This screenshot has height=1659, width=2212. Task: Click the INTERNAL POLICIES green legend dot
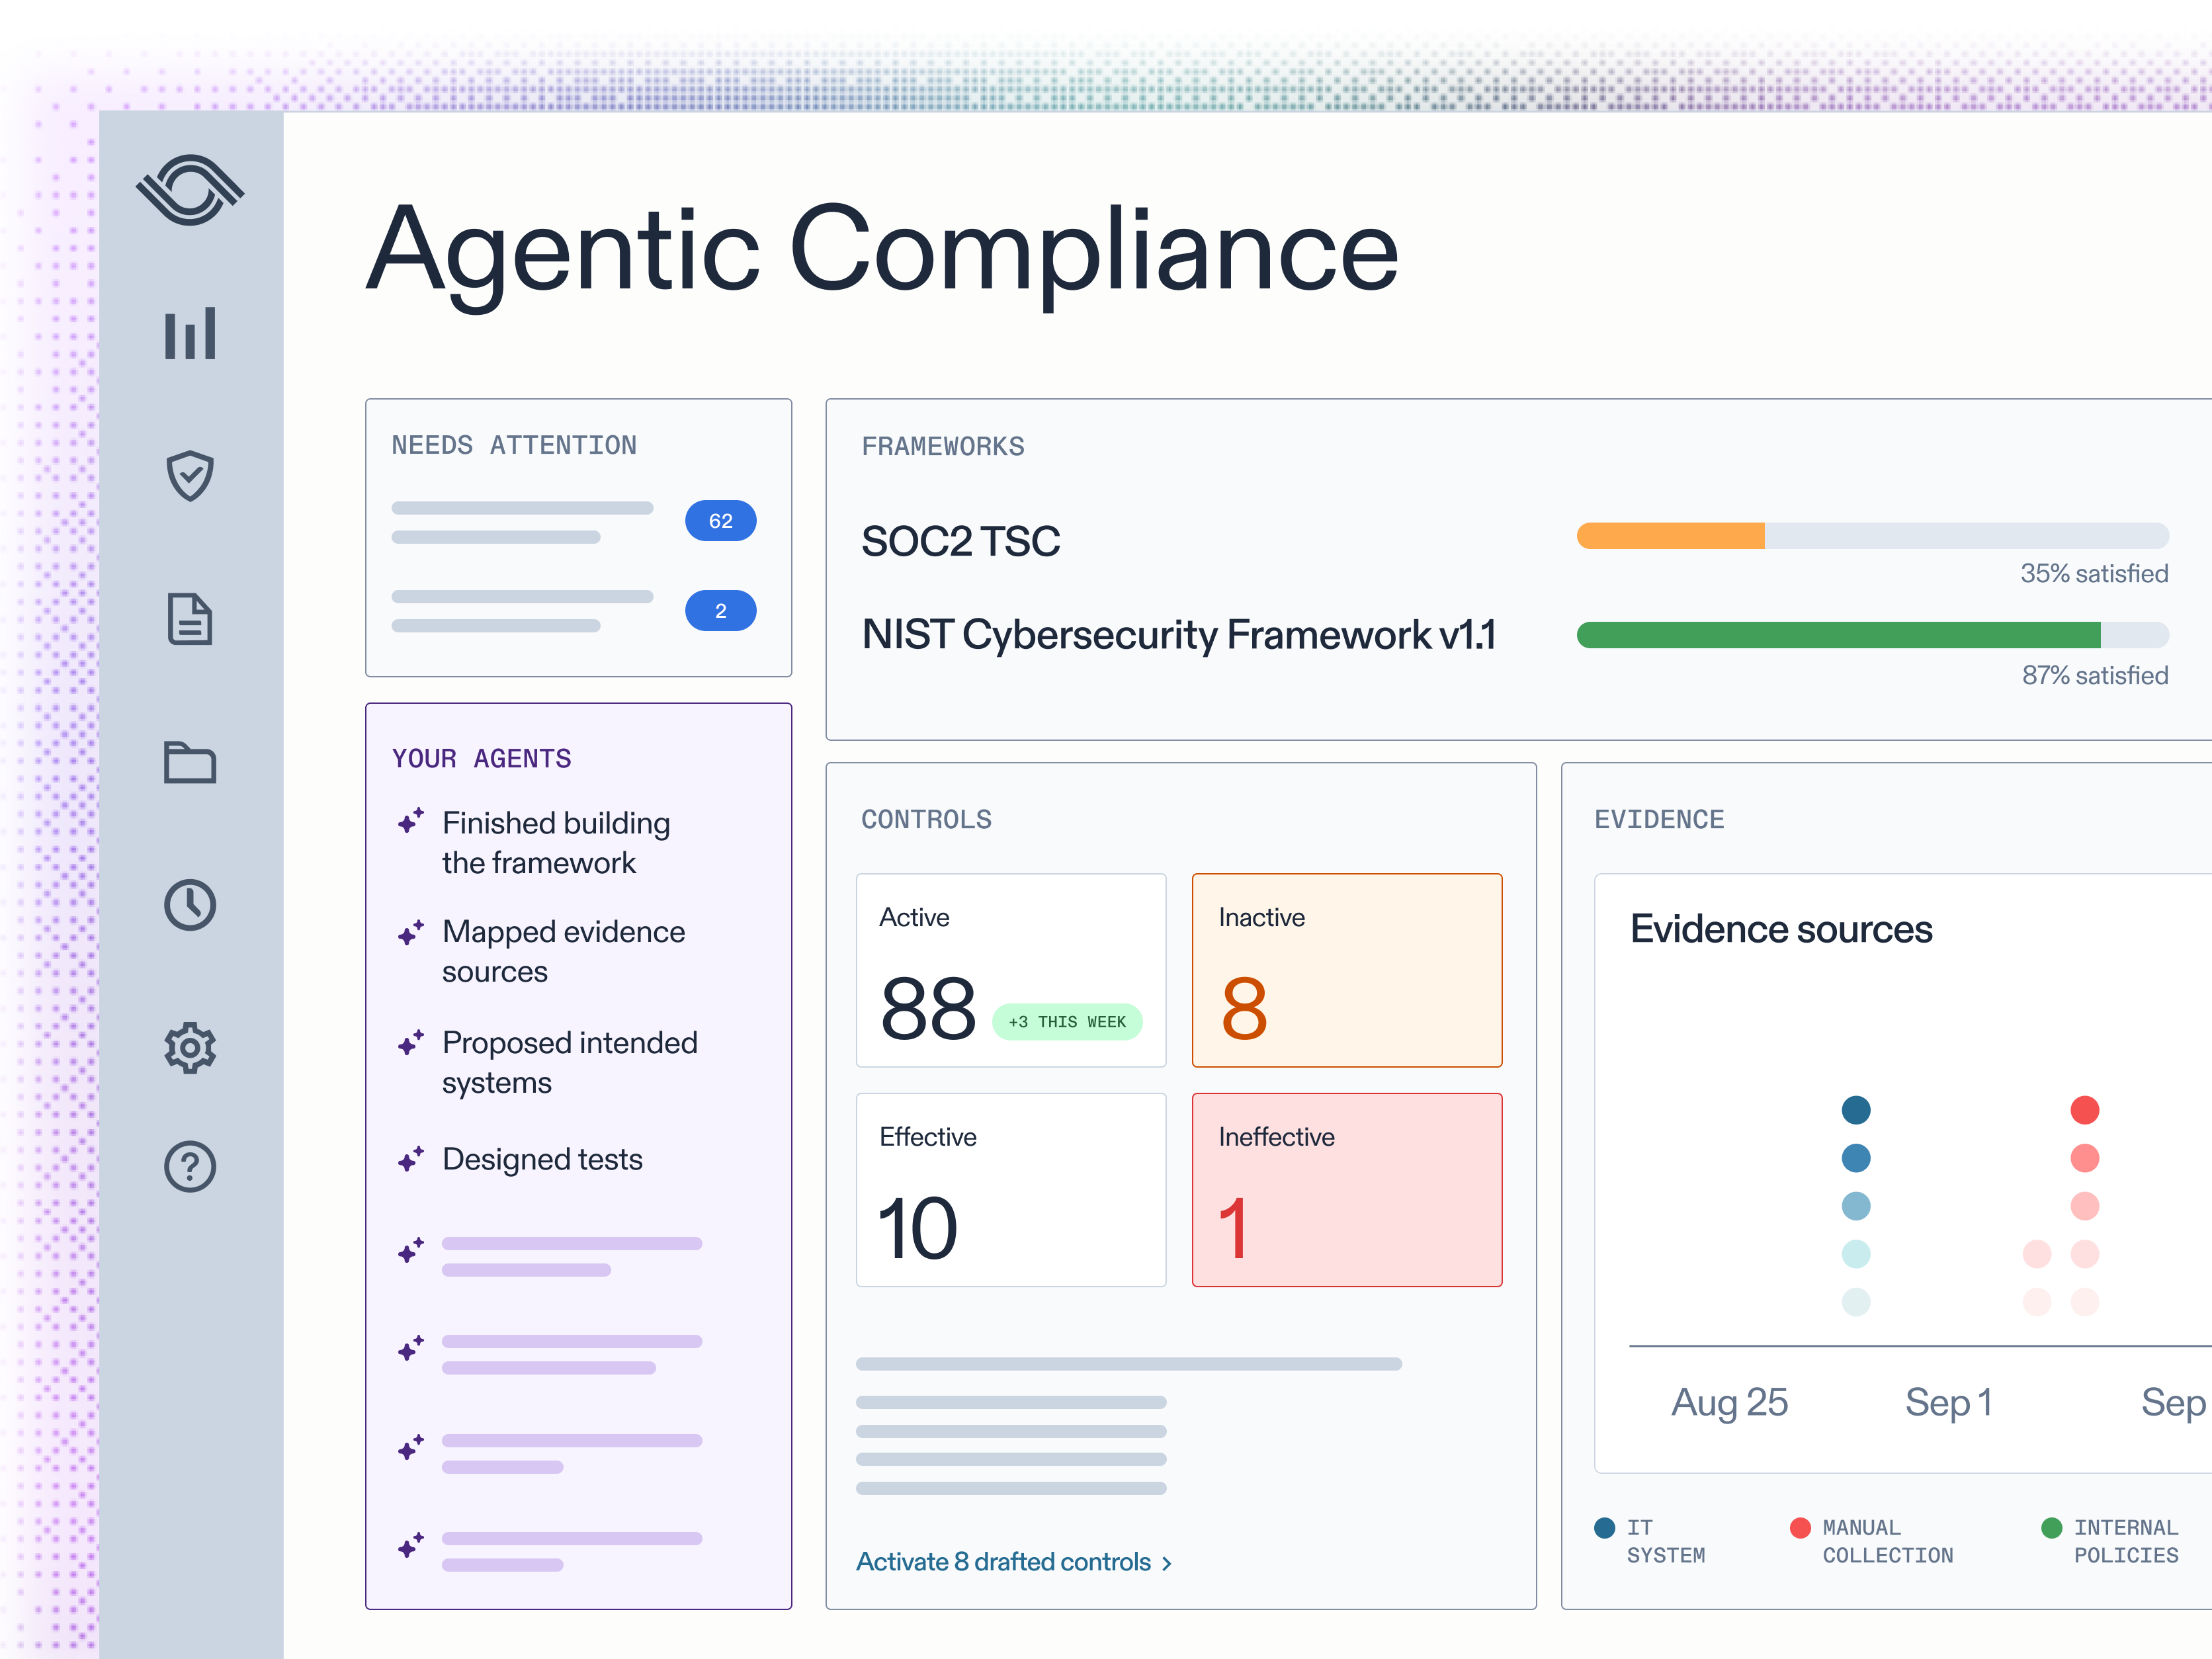(x=2052, y=1528)
